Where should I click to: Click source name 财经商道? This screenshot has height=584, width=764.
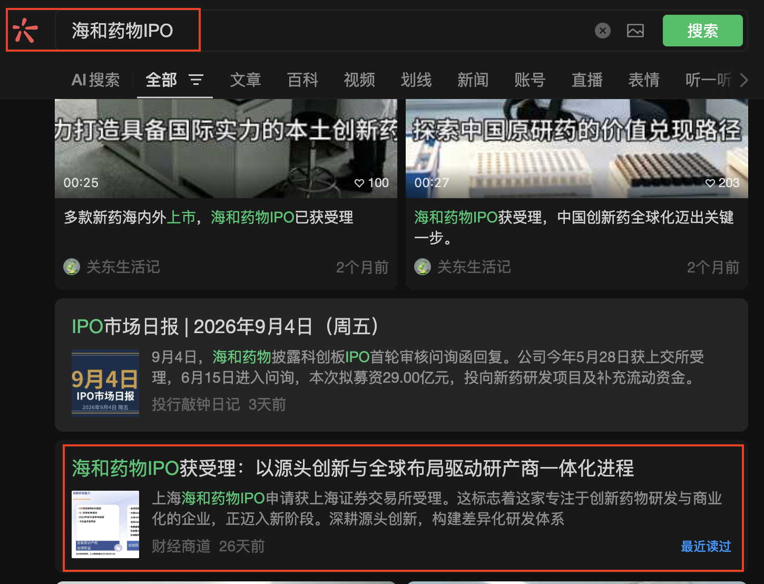click(x=181, y=546)
